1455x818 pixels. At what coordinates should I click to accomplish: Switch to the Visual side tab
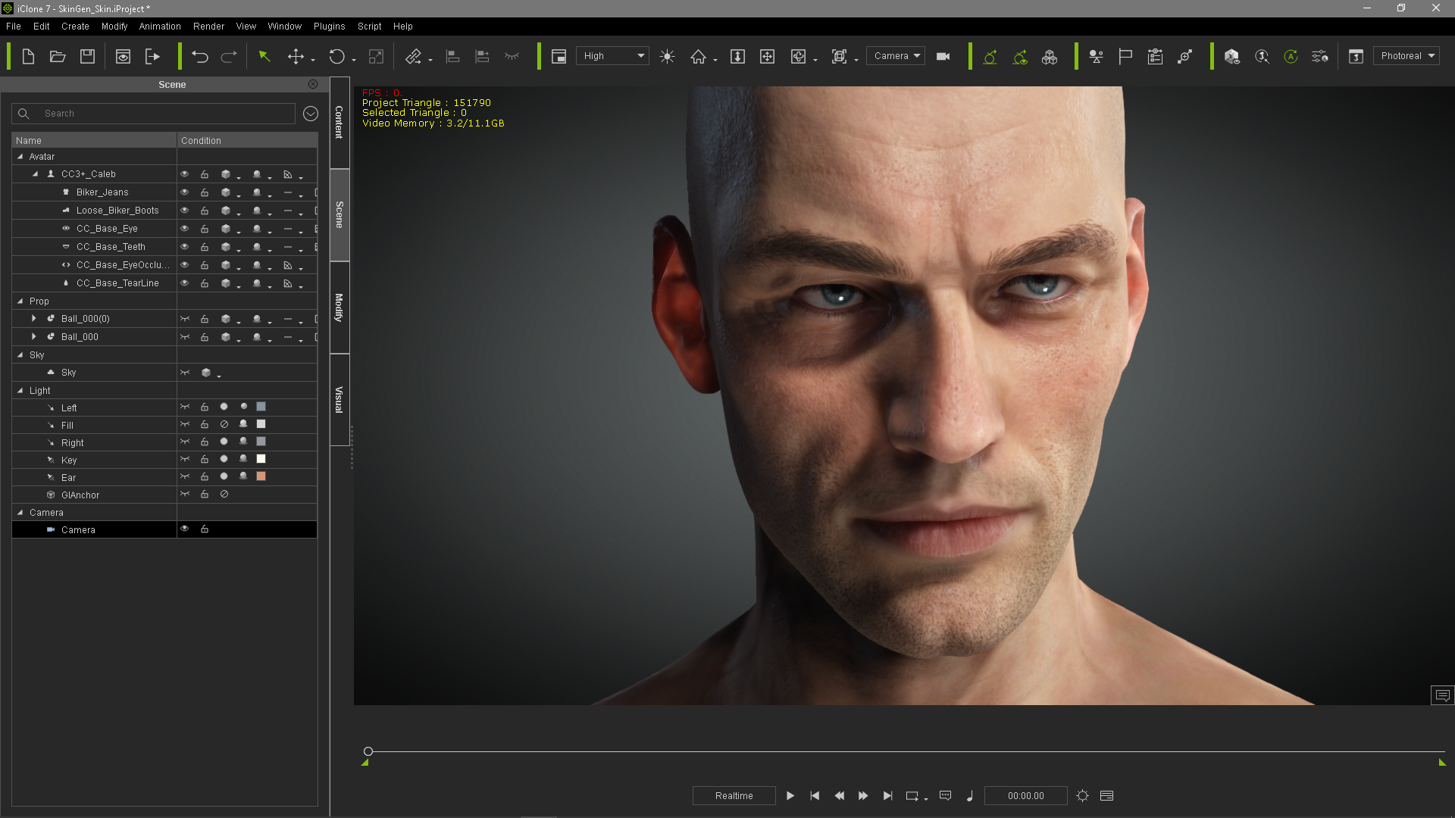pos(339,400)
